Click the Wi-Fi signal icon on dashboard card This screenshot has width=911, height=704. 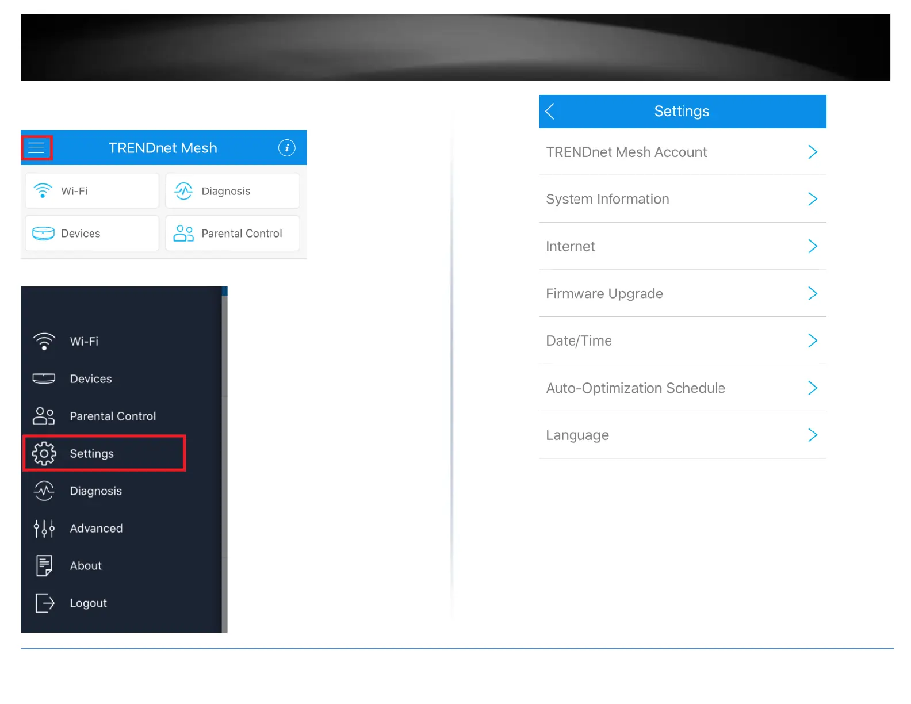(x=43, y=190)
